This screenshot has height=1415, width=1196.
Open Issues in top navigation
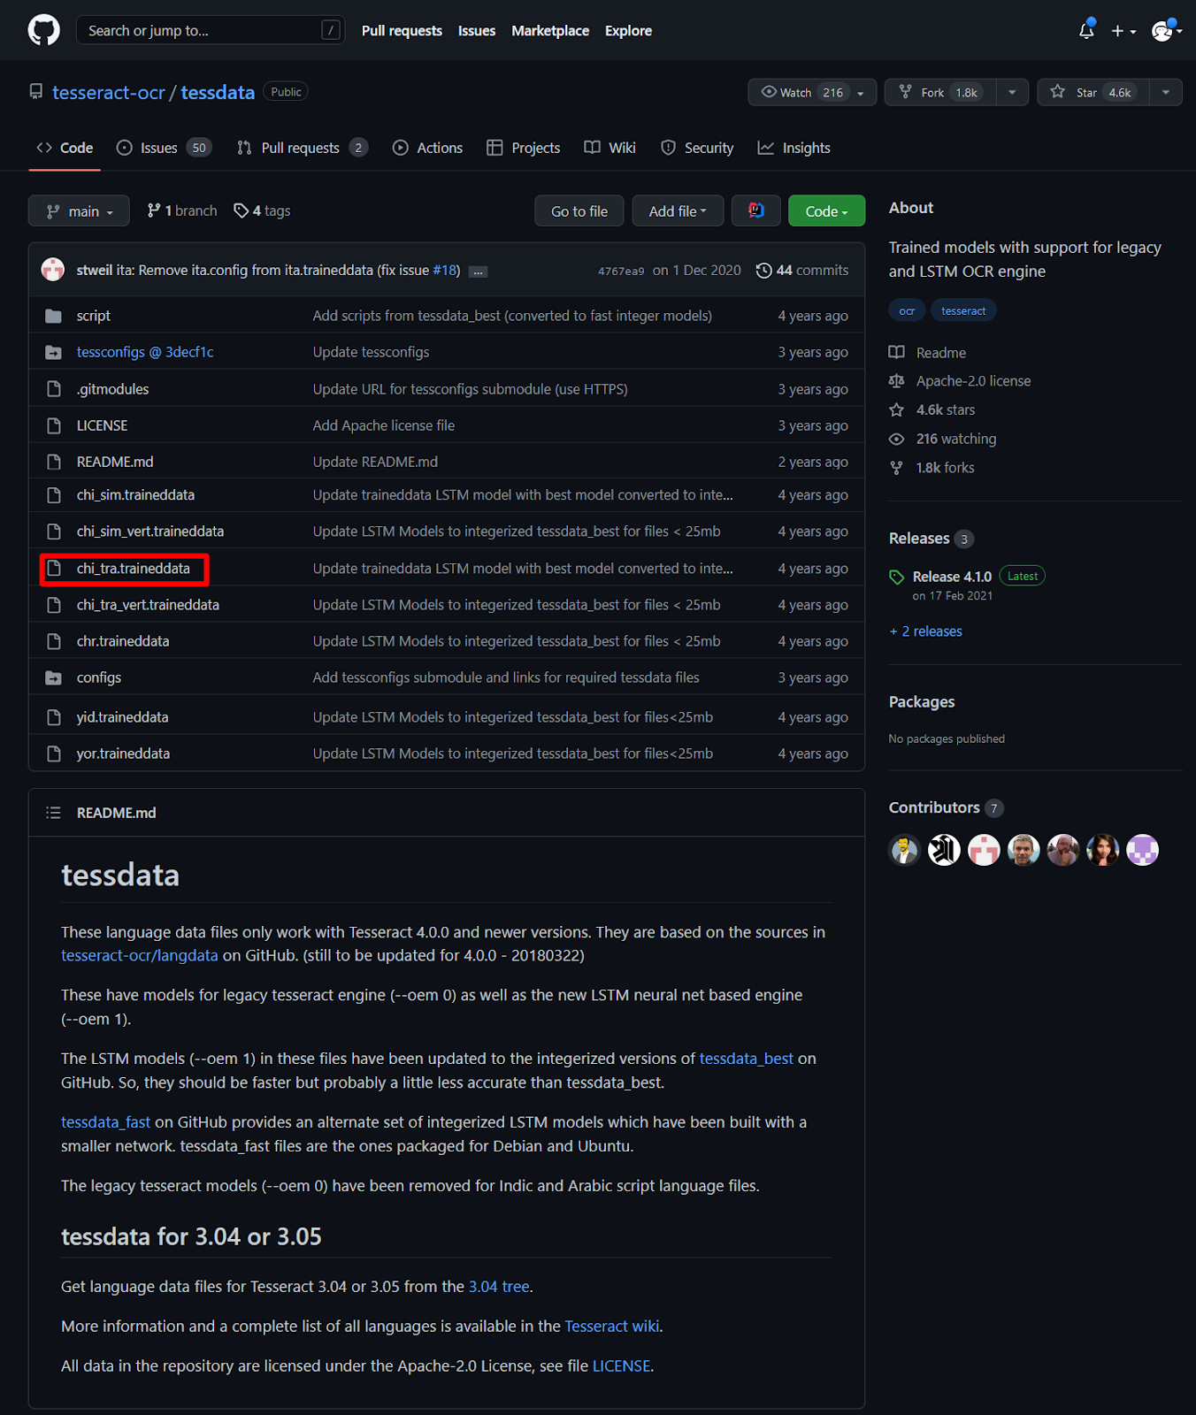(477, 31)
